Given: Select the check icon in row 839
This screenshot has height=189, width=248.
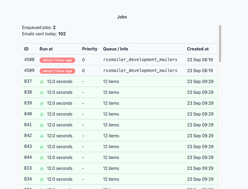Looking at the screenshot, I should pos(42,103).
